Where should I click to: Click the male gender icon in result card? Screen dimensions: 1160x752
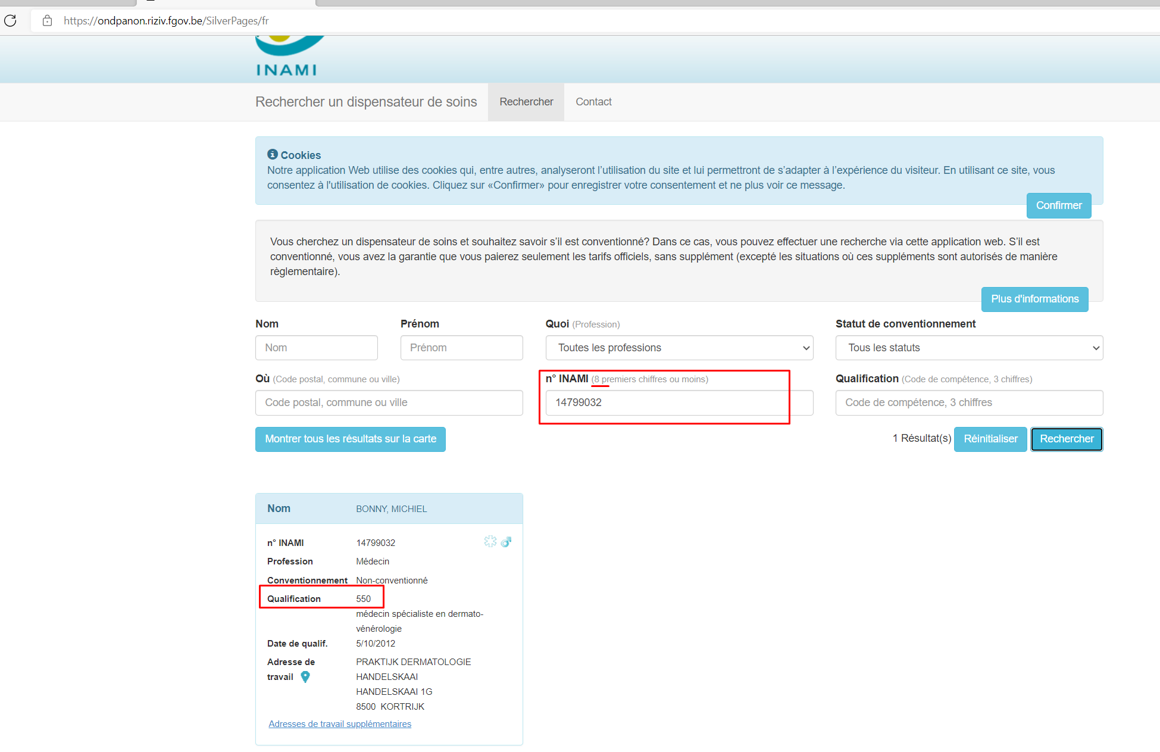click(506, 542)
